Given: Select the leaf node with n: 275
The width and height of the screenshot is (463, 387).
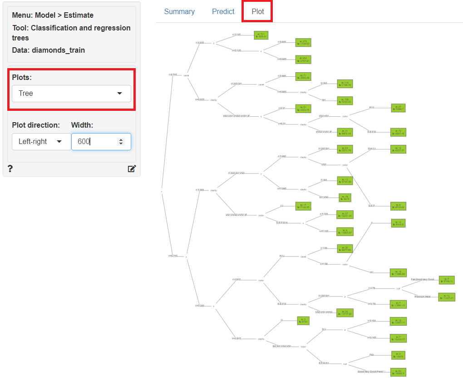Looking at the screenshot, I should tap(303, 43).
